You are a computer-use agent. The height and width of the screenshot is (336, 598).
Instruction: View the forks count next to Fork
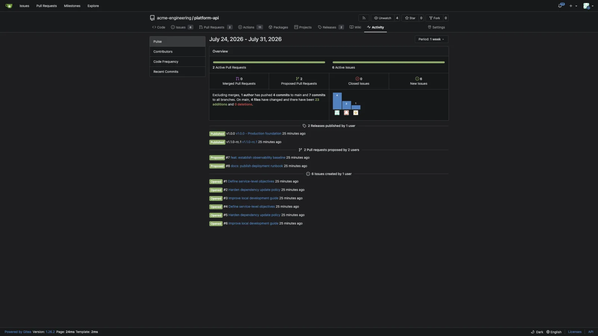pyautogui.click(x=446, y=18)
